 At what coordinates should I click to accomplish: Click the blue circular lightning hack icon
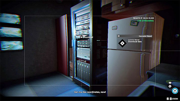pyautogui.click(x=175, y=91)
